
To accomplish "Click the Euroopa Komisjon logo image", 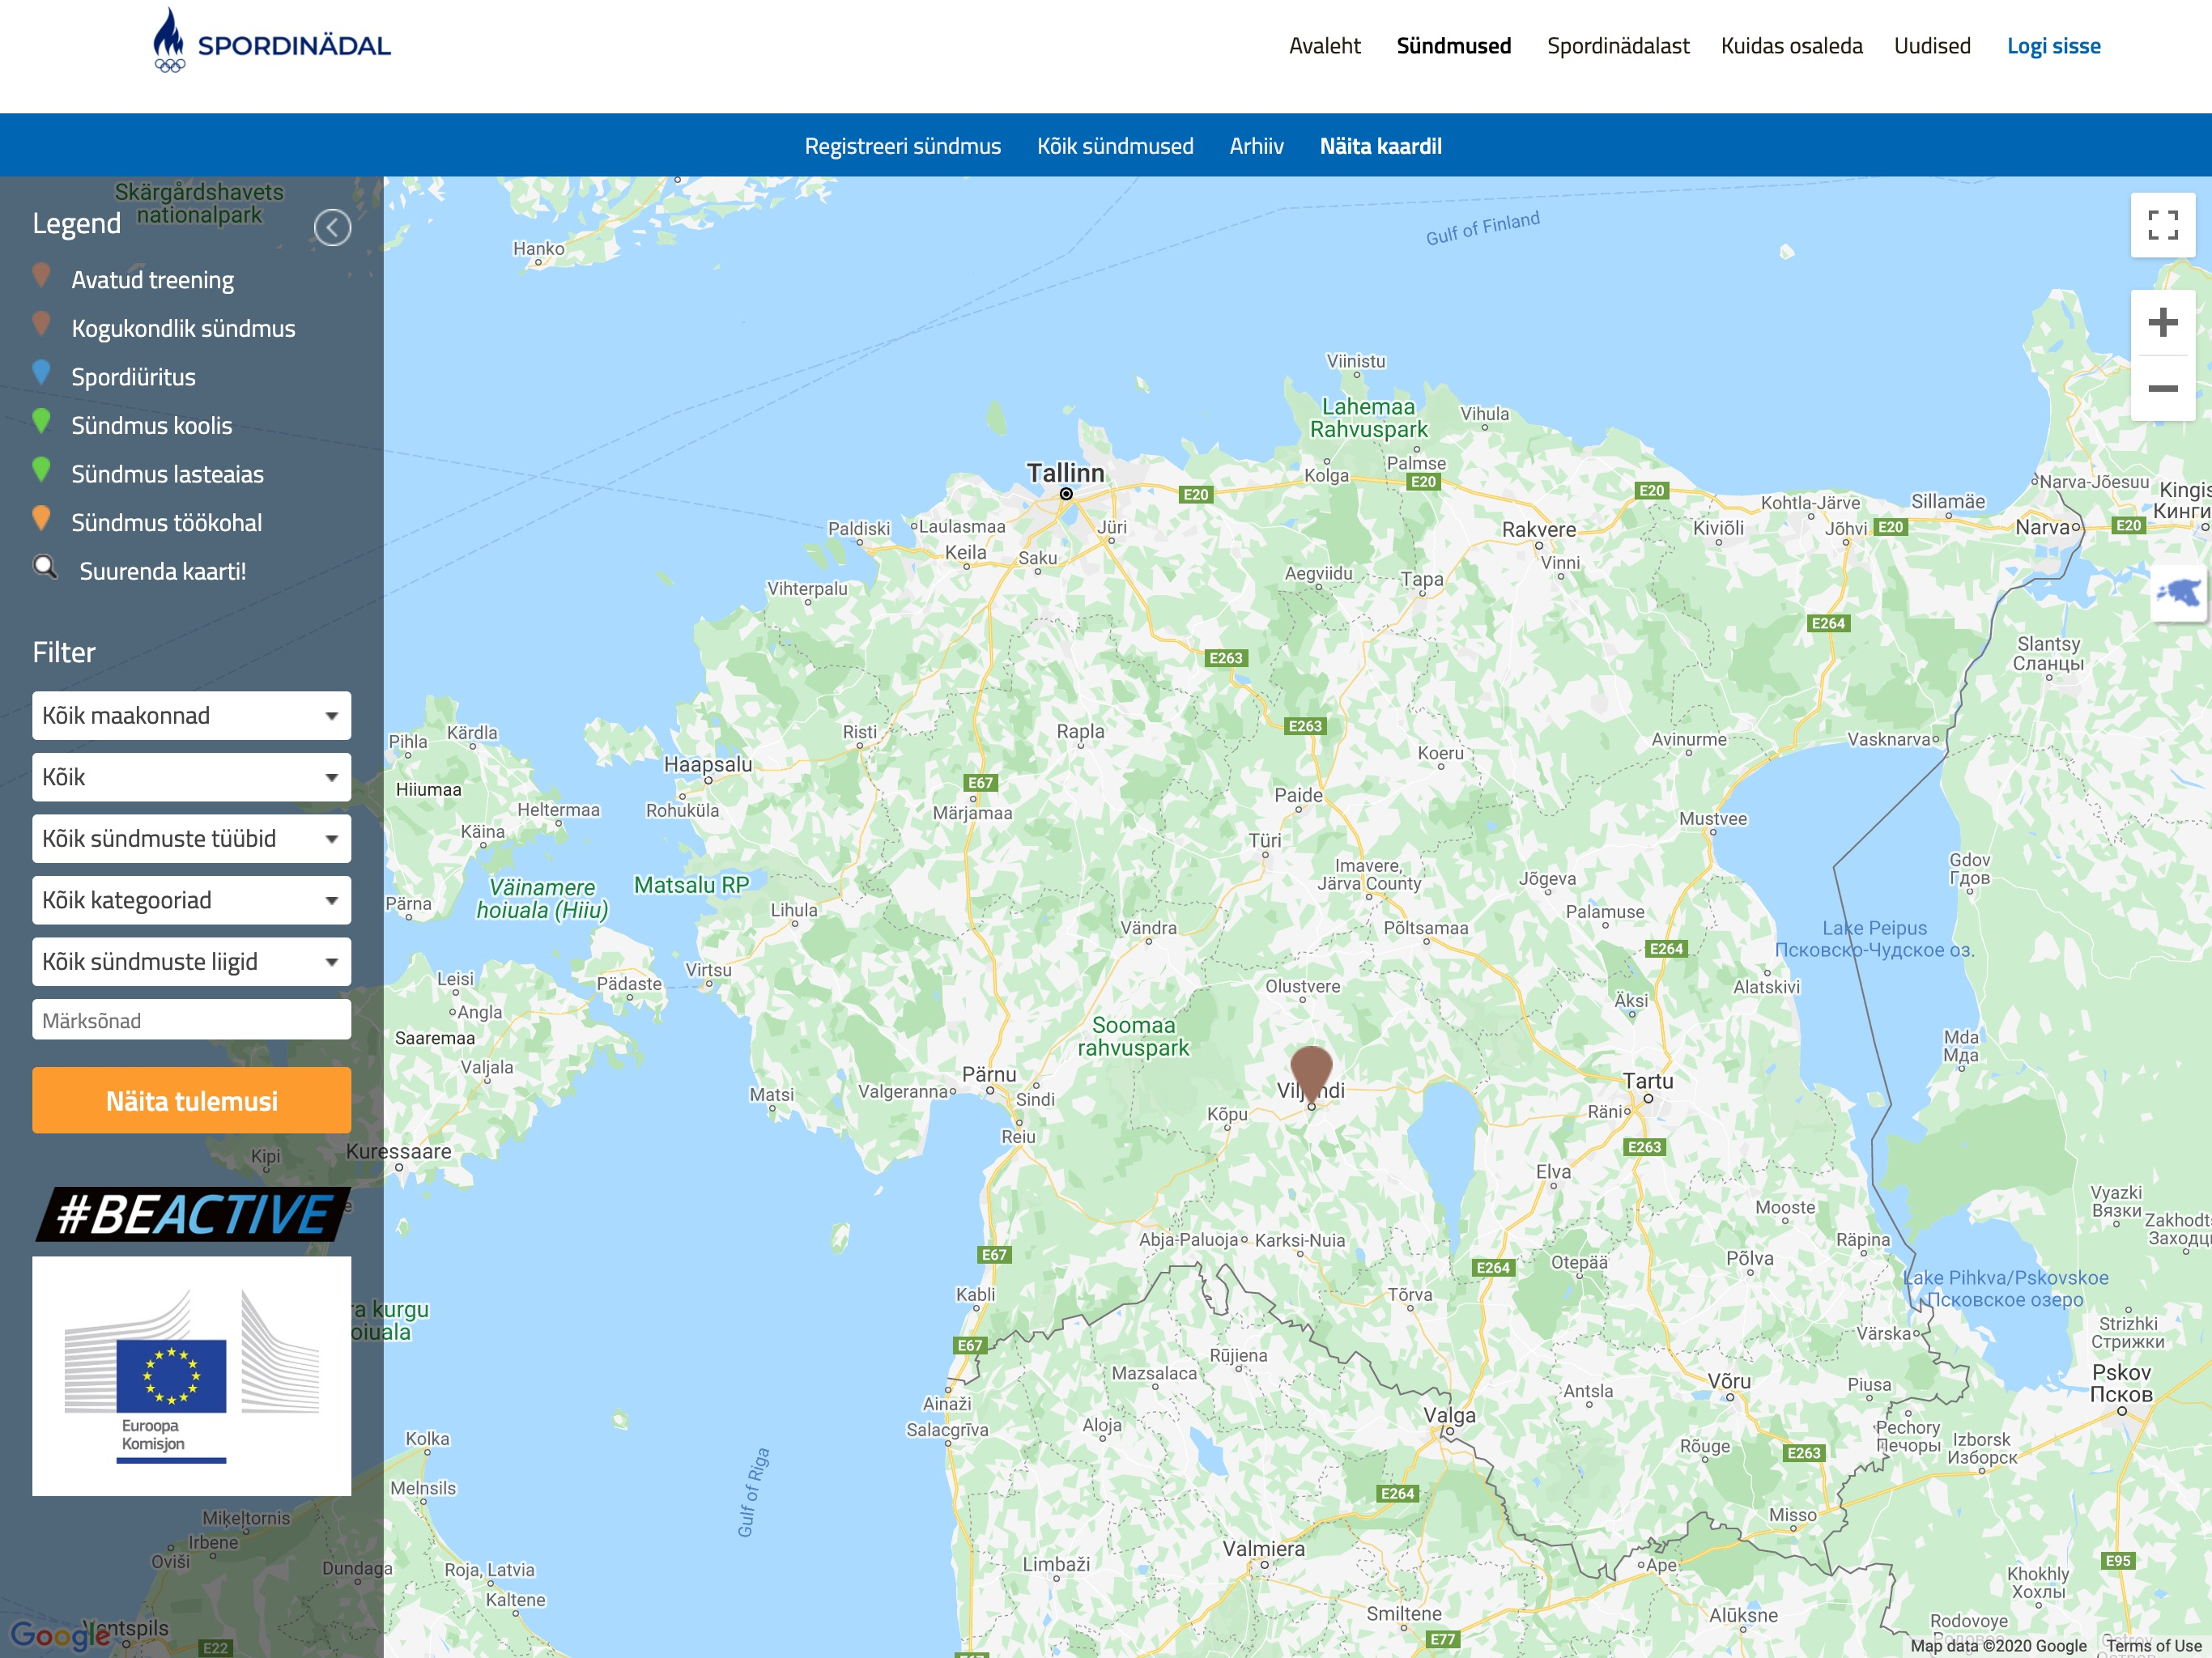I will pyautogui.click(x=191, y=1376).
